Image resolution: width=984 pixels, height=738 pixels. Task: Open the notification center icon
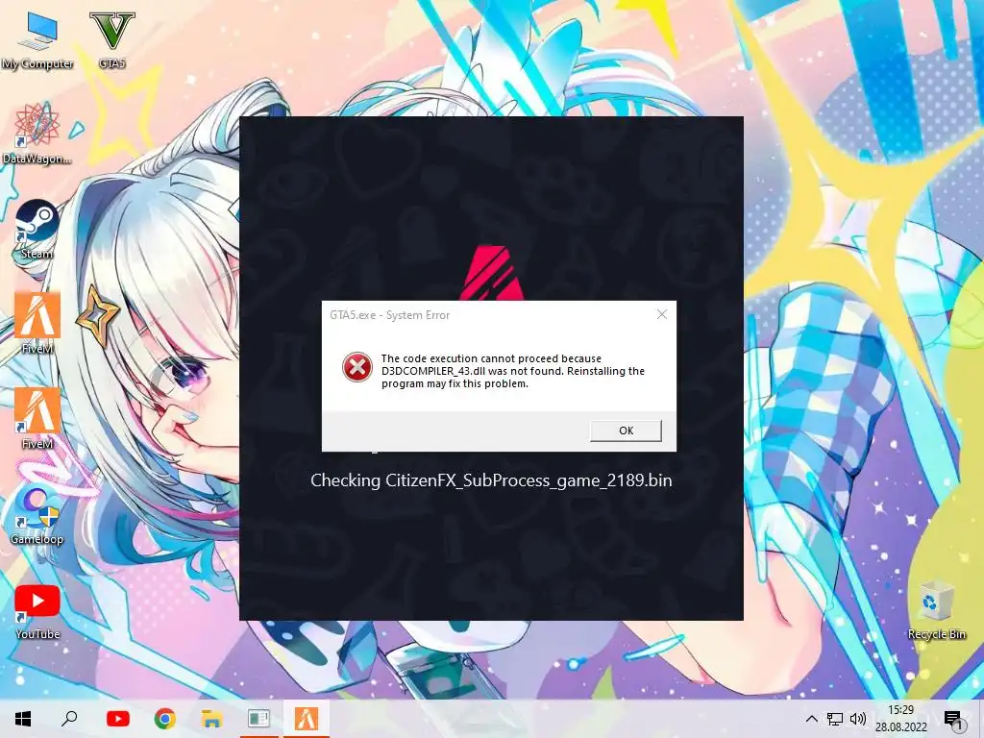coord(953,720)
